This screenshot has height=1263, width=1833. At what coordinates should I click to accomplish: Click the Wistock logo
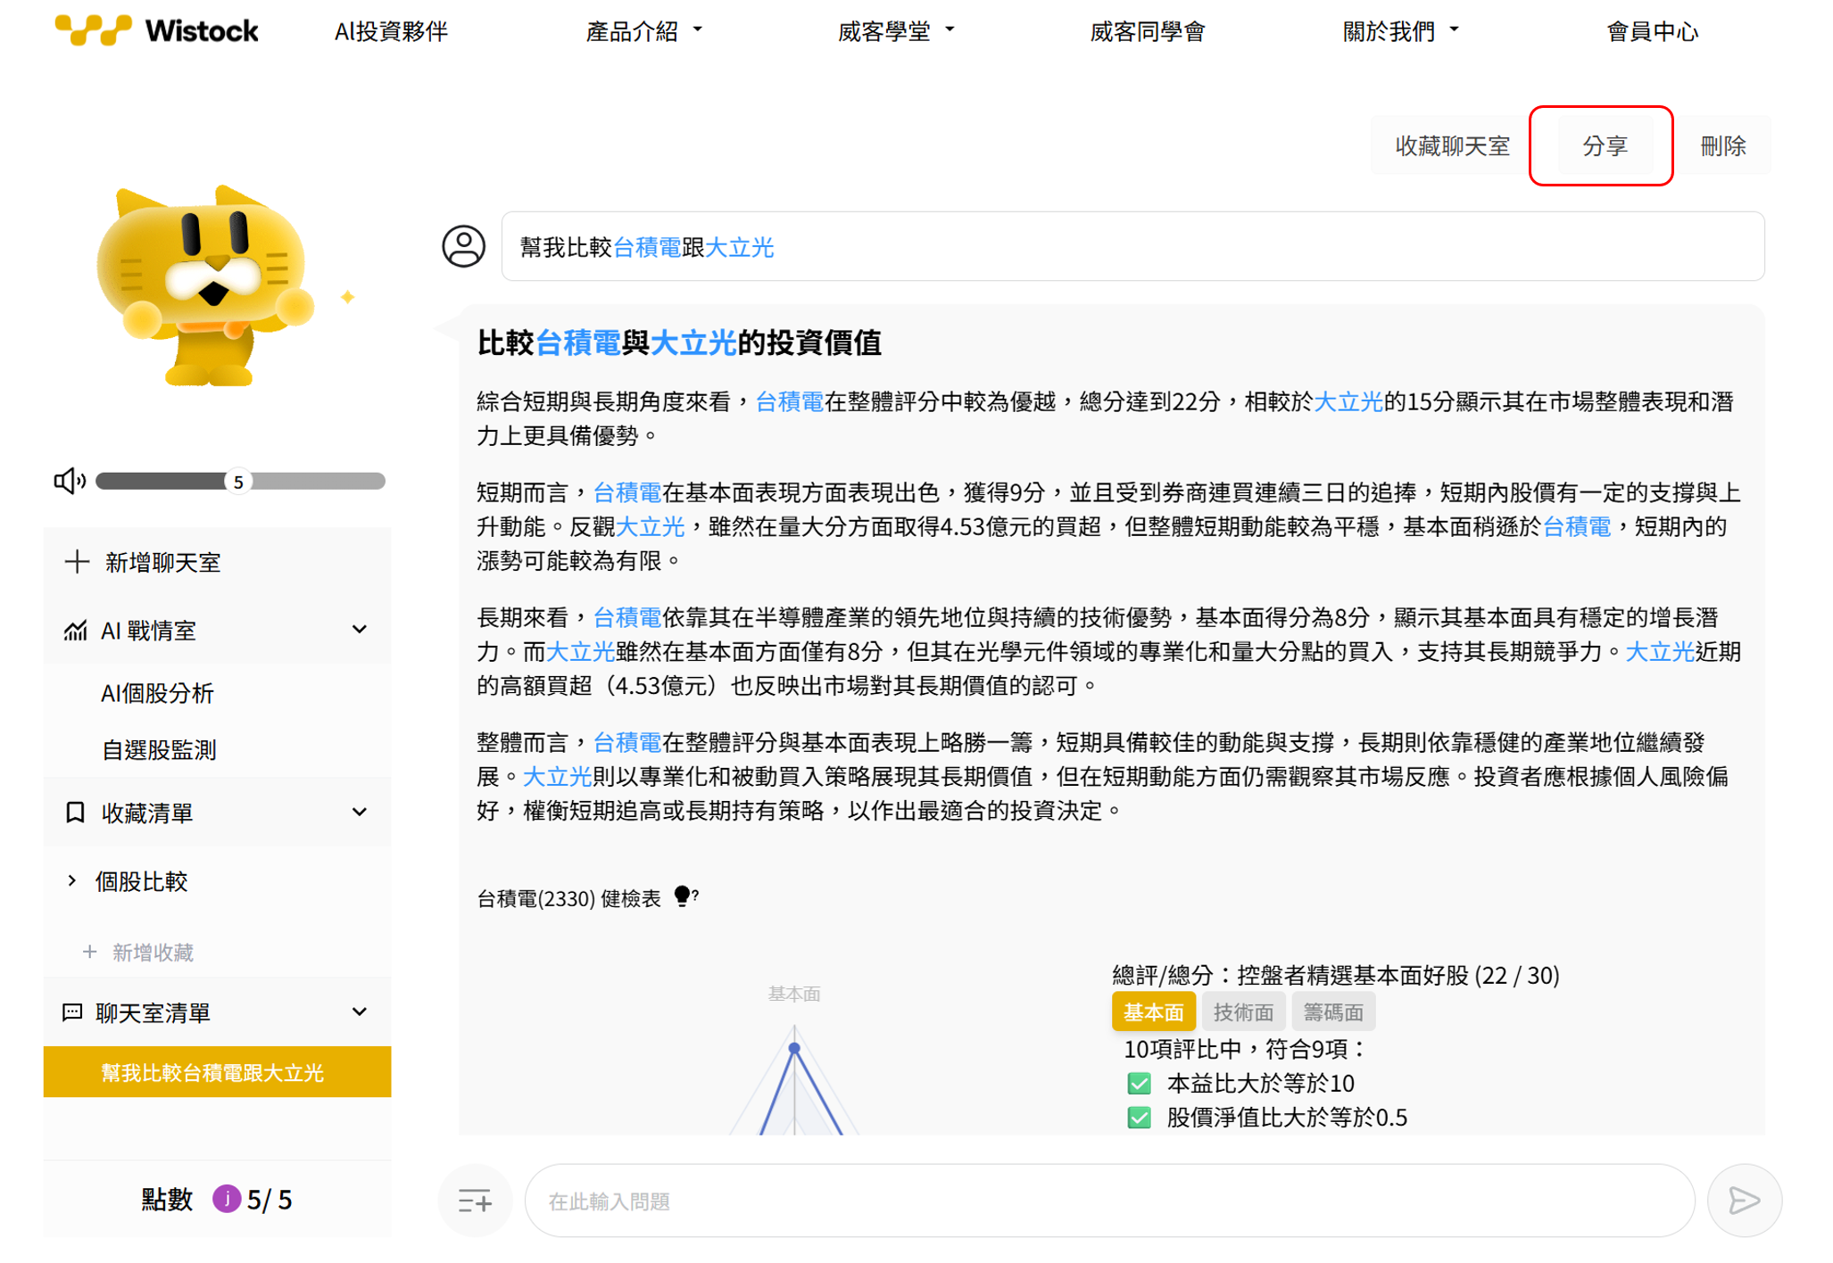(157, 30)
